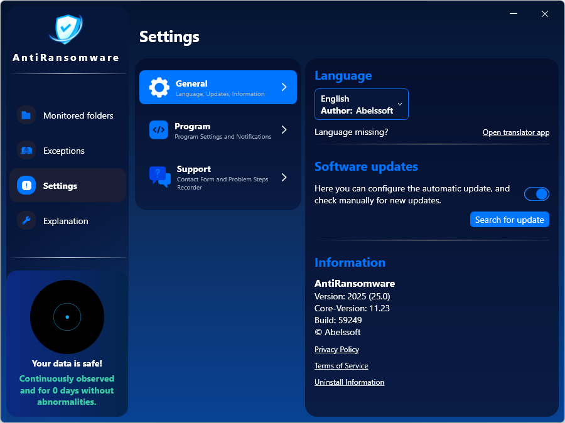This screenshot has height=423, width=565.
Task: Click the 'Build: 59249' text
Action: pyautogui.click(x=338, y=320)
